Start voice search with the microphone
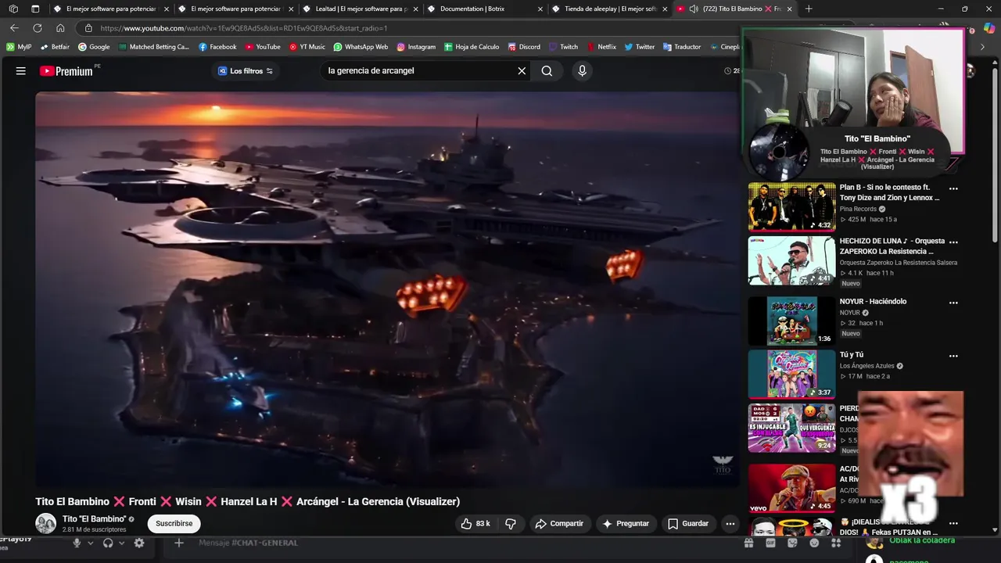Screen dimensions: 1001x563 pyautogui.click(x=582, y=70)
